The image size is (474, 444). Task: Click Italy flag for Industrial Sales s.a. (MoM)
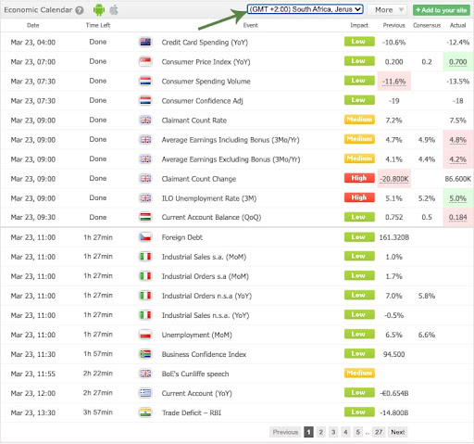click(145, 257)
